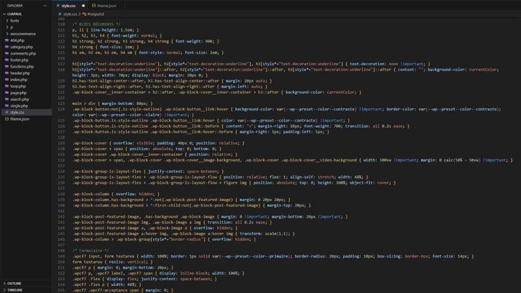Click line number 149 in the gutter
This screenshot has height=293, width=521.
[61, 256]
